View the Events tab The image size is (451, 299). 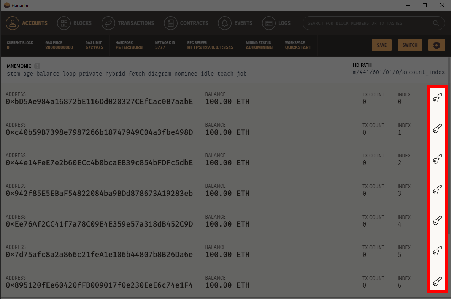[x=235, y=23]
